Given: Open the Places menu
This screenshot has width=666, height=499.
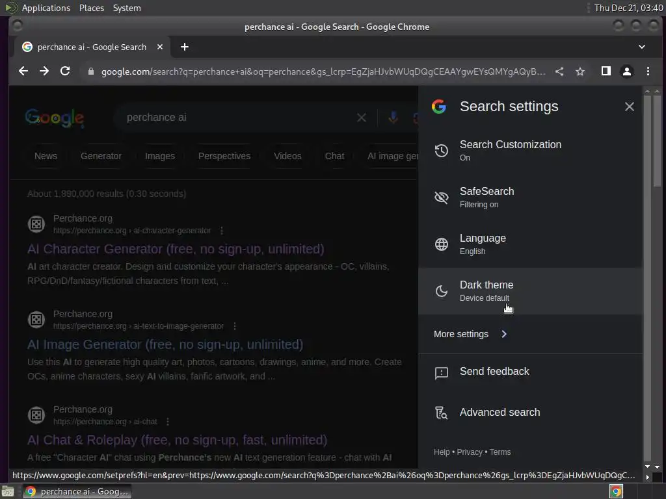Looking at the screenshot, I should (x=91, y=8).
